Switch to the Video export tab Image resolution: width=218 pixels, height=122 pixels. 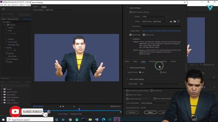tap(135, 61)
